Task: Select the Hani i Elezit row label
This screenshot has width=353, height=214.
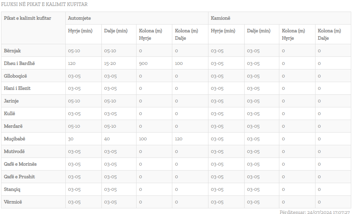Action: pyautogui.click(x=17, y=88)
